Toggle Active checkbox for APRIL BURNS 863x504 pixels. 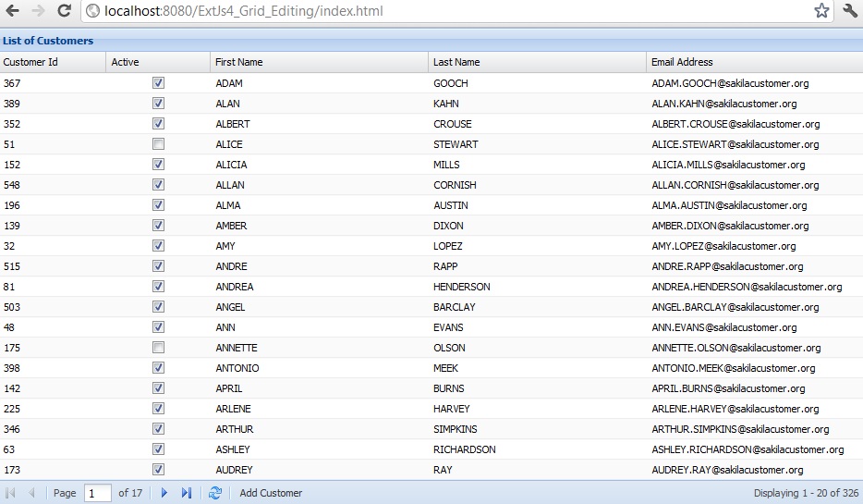(158, 388)
